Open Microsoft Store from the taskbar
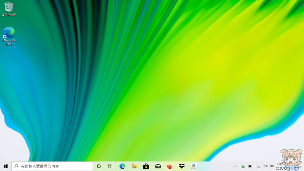 146,166
